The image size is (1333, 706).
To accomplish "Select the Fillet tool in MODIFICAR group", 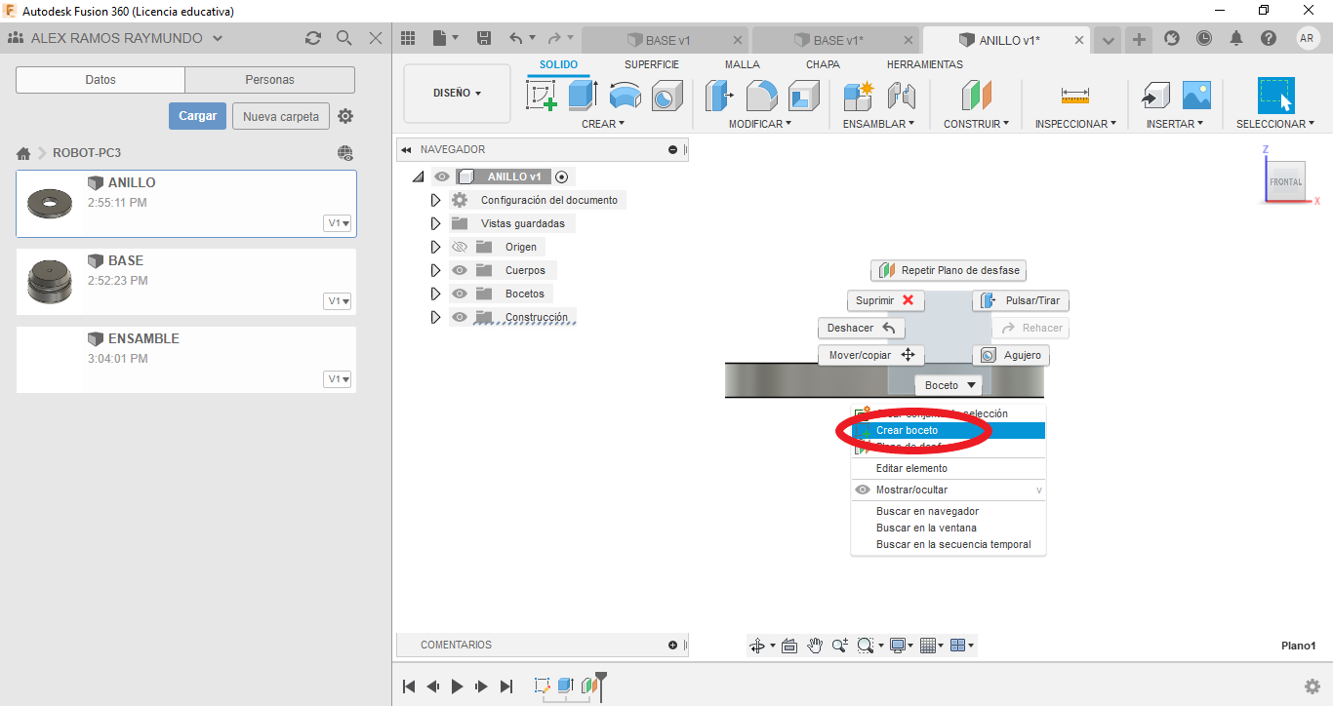I will pos(761,96).
